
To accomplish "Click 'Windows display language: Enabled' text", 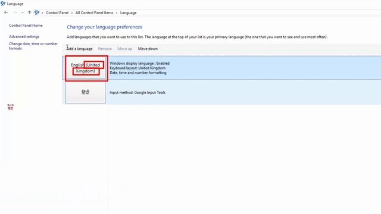I will [140, 64].
